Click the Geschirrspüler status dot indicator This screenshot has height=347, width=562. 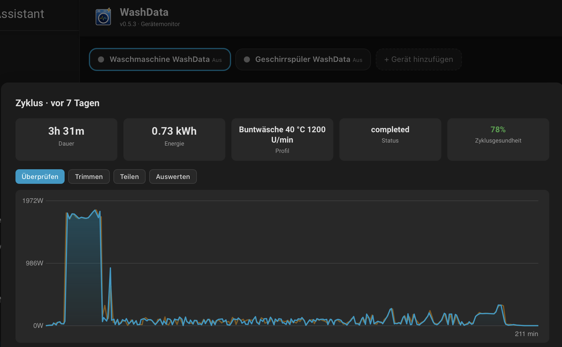click(247, 59)
